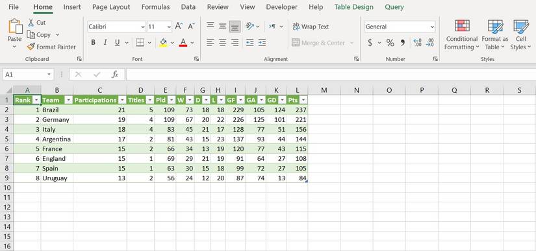536x251 pixels.
Task: Open Clipboard dialog launcher
Action: coord(79,59)
